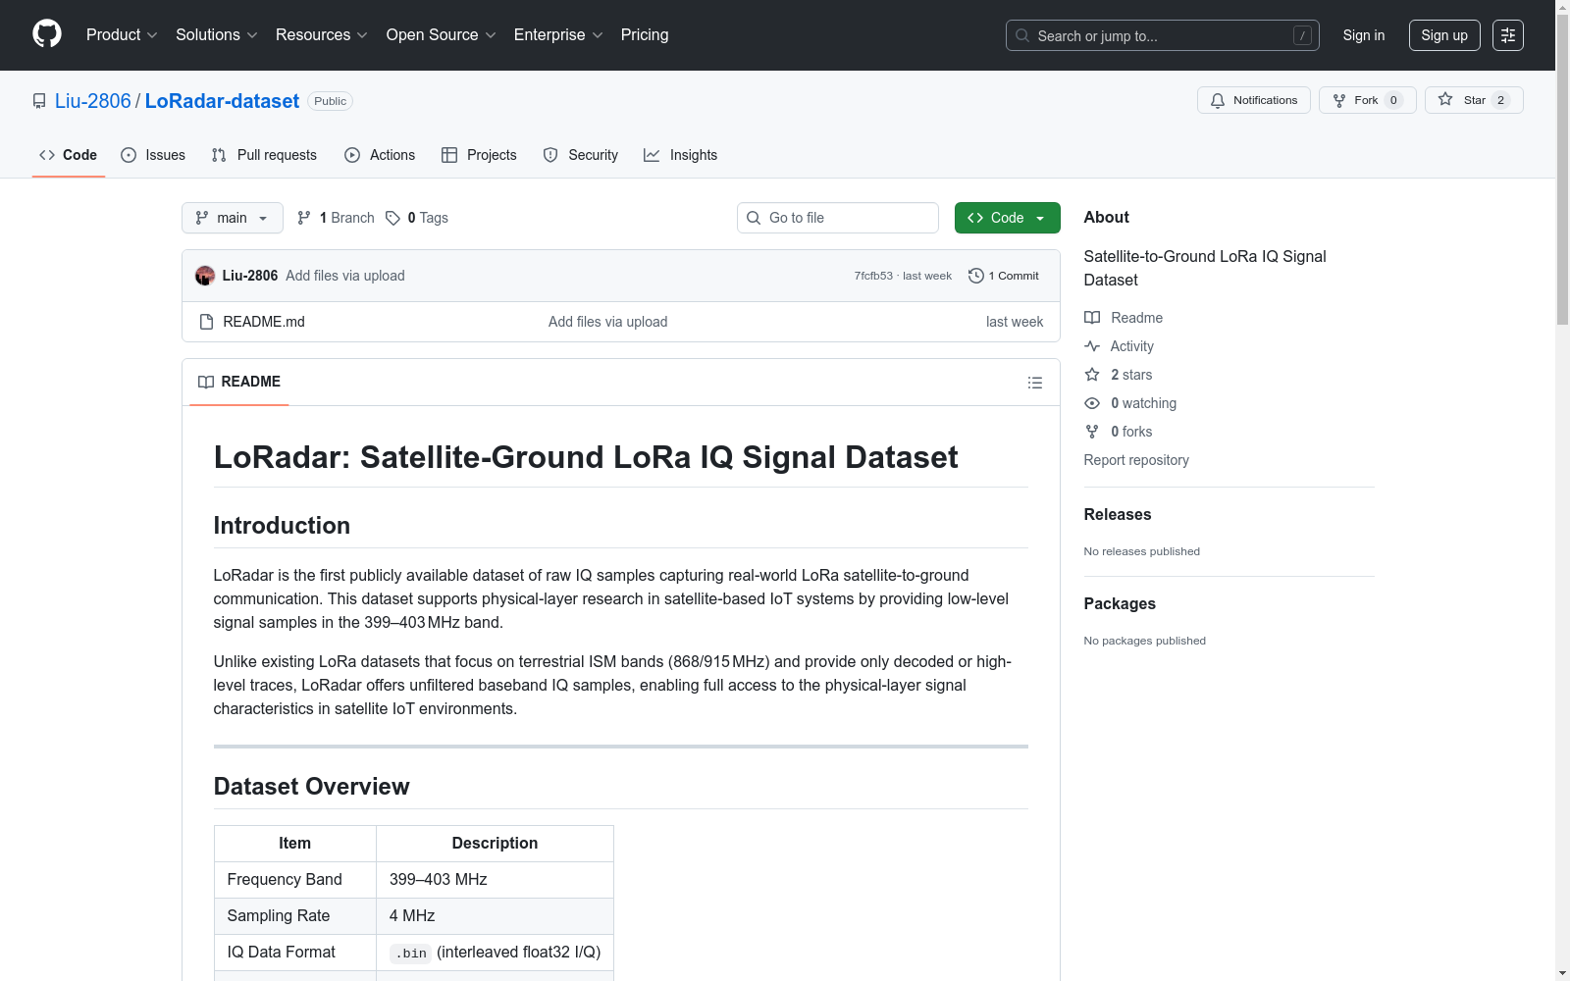Click the pulse icon beside Activity
The height and width of the screenshot is (981, 1570).
(1092, 346)
